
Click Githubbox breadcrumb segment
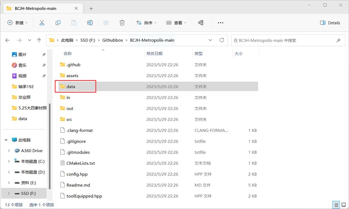[113, 40]
